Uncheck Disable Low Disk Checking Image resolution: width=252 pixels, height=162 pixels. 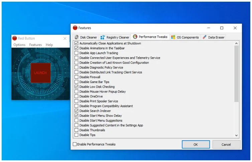tap(77, 87)
